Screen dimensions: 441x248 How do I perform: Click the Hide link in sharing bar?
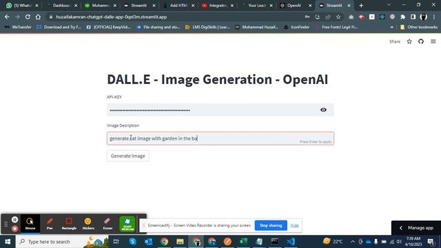click(294, 225)
